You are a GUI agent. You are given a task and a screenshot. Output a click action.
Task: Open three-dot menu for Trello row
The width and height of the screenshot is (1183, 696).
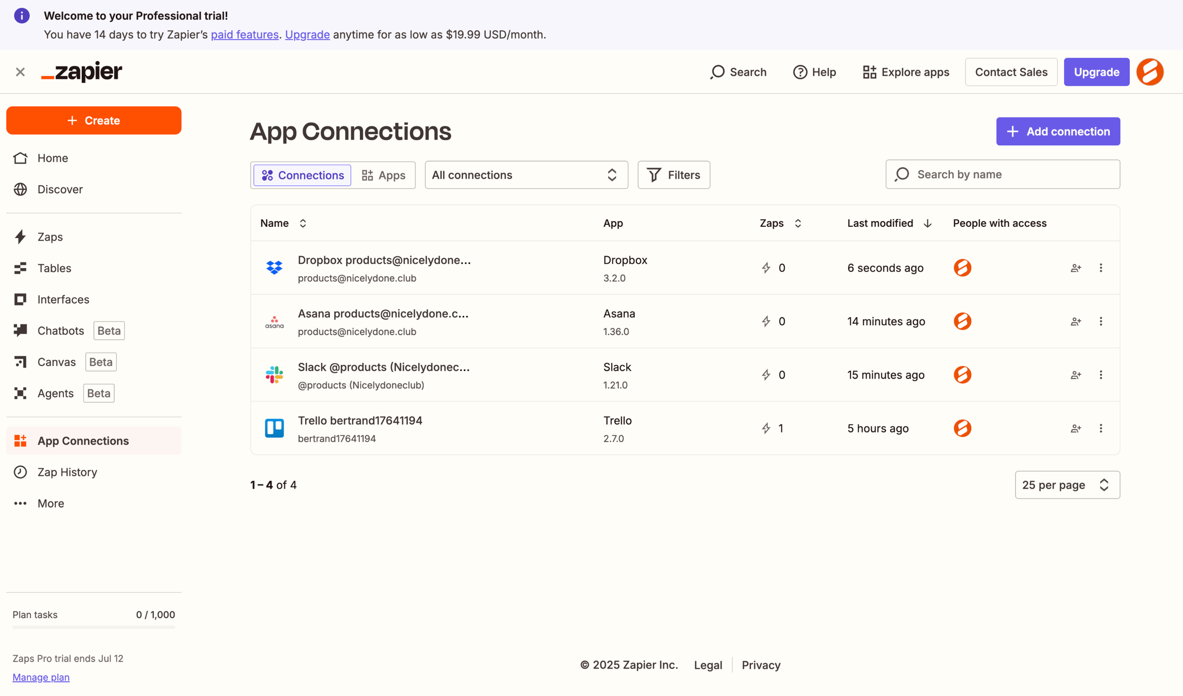pos(1101,428)
